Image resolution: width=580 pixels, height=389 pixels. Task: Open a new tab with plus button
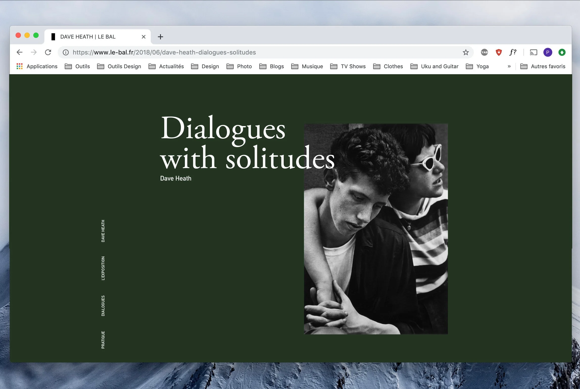160,37
